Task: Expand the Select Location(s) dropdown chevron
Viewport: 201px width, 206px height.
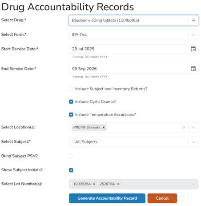Action: click(193, 128)
